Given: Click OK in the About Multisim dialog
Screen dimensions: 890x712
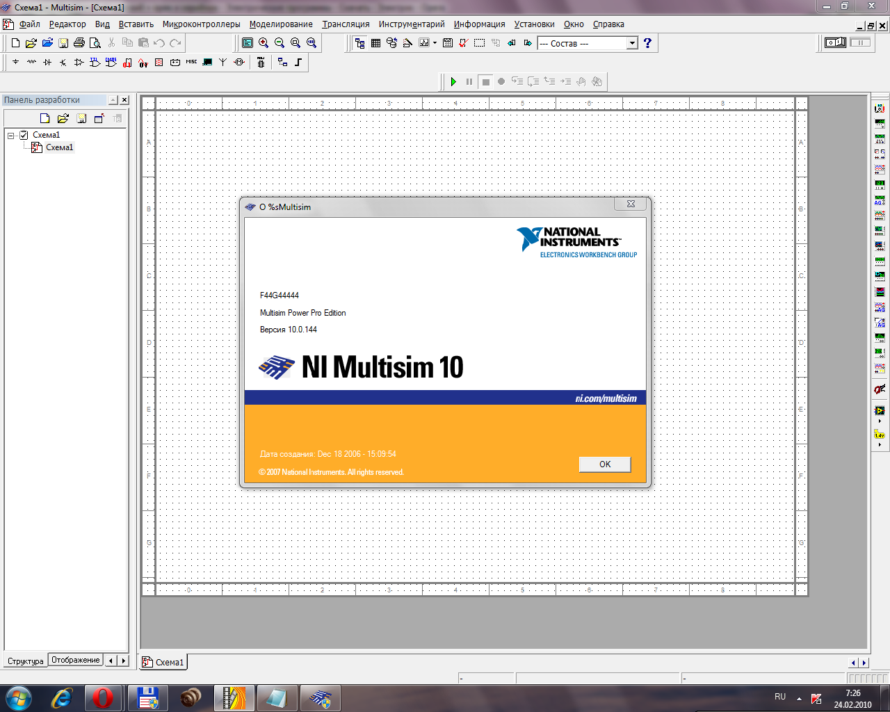Looking at the screenshot, I should tap(605, 464).
